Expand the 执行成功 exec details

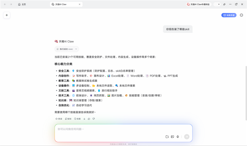67,49
